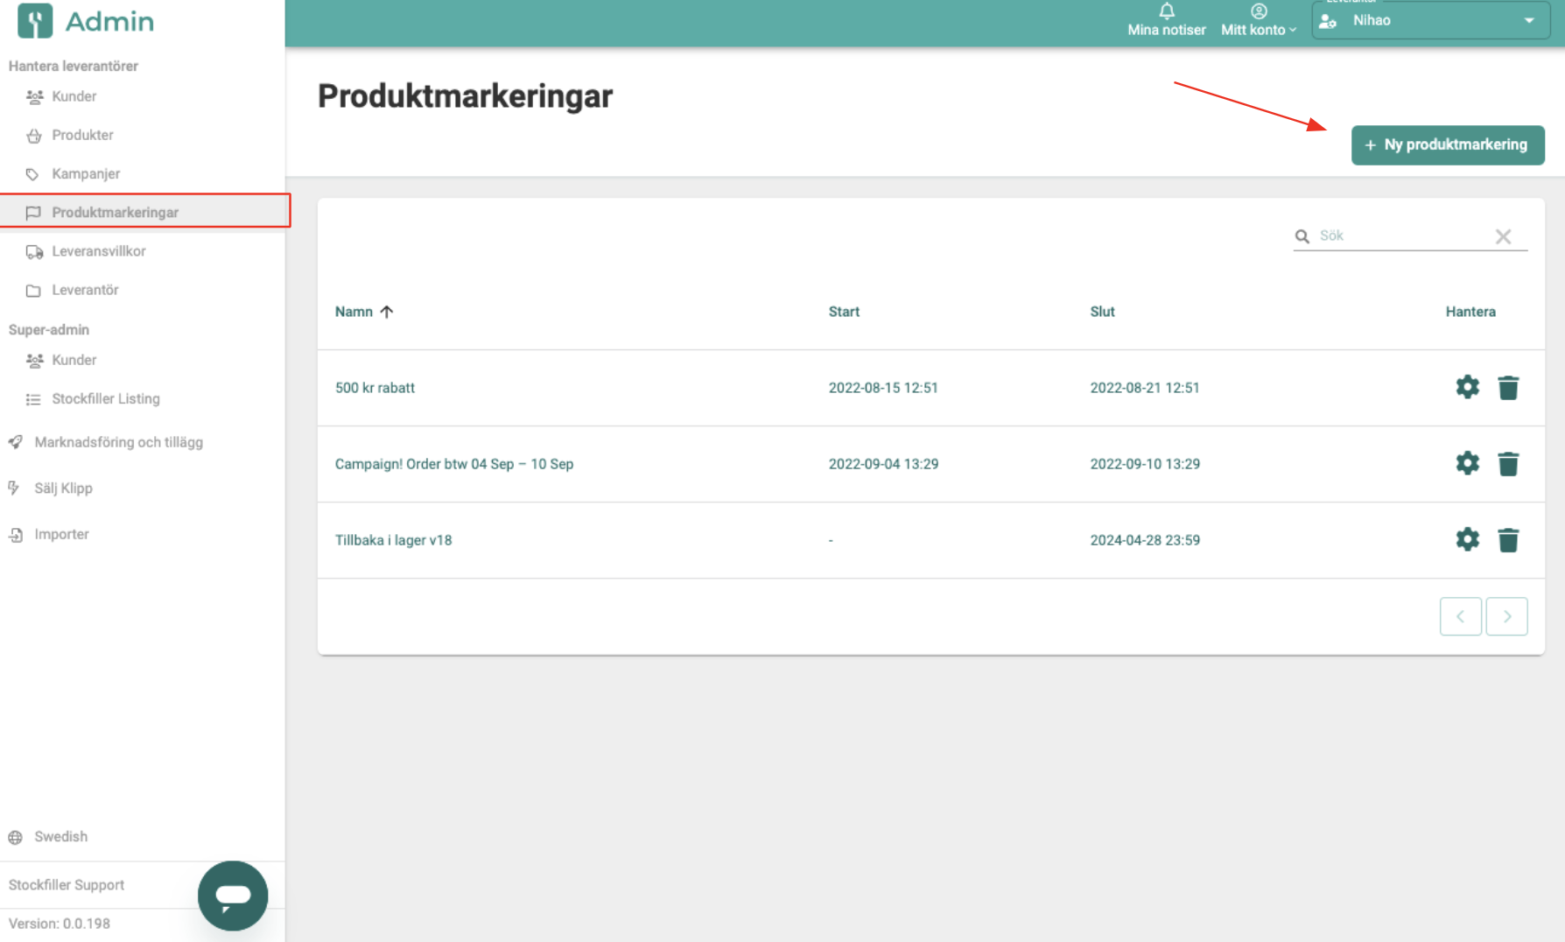The image size is (1565, 942).
Task: Clear the search field with X icon
Action: coord(1503,236)
